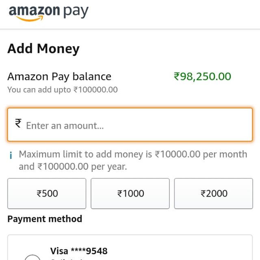Click the 'pay' word in header logo
Viewport: 260px width, 260px height.
click(76, 12)
